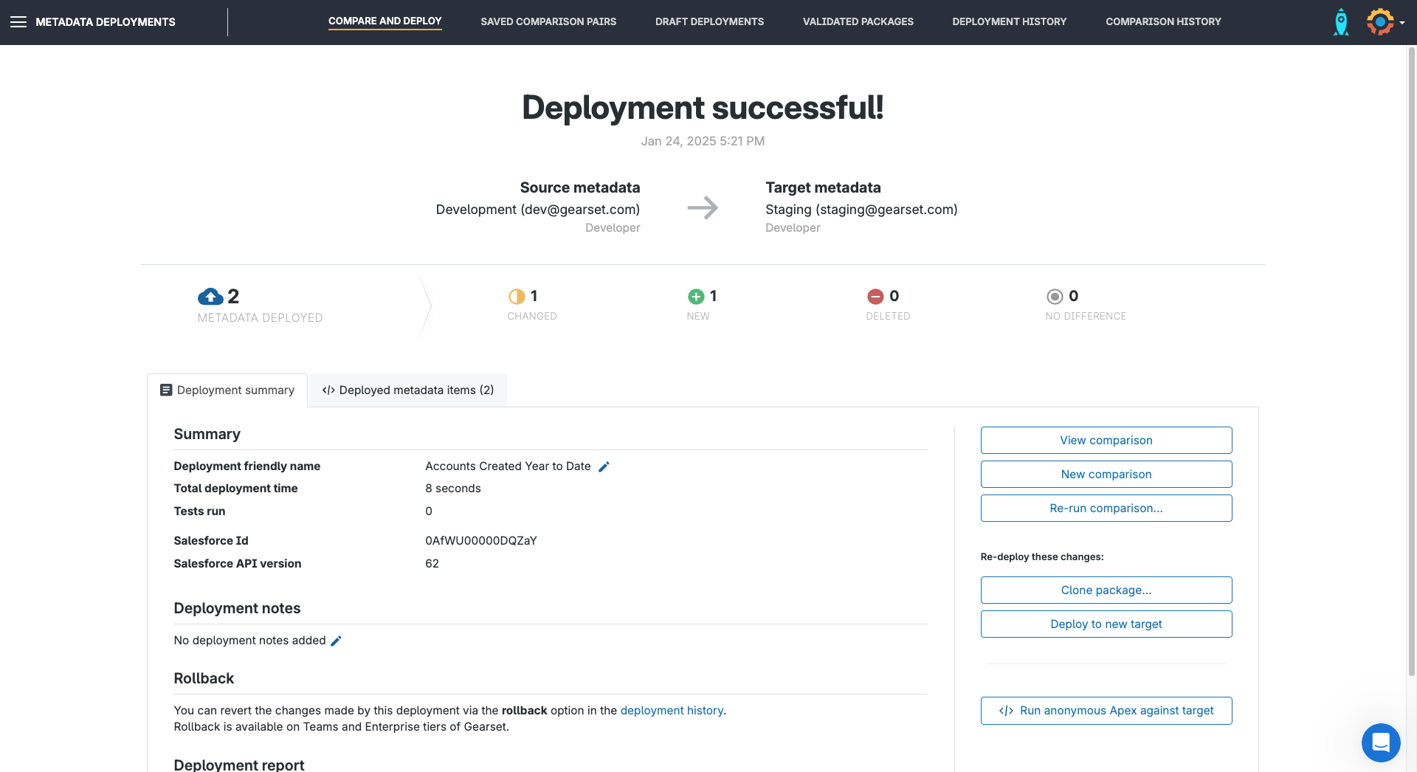
Task: Open Deployment History in top navigation
Action: (x=1009, y=21)
